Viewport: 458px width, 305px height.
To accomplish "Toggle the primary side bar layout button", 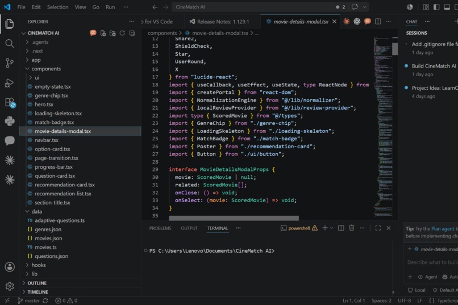I will [x=436, y=7].
